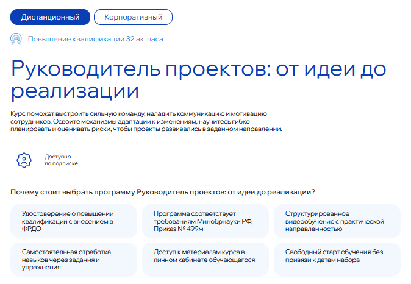Click the word реализации in the title

[x=74, y=92]
